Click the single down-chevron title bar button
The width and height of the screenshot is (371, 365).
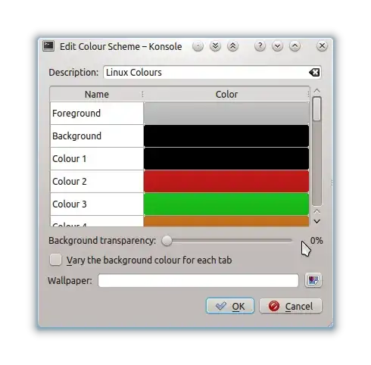[x=277, y=46]
